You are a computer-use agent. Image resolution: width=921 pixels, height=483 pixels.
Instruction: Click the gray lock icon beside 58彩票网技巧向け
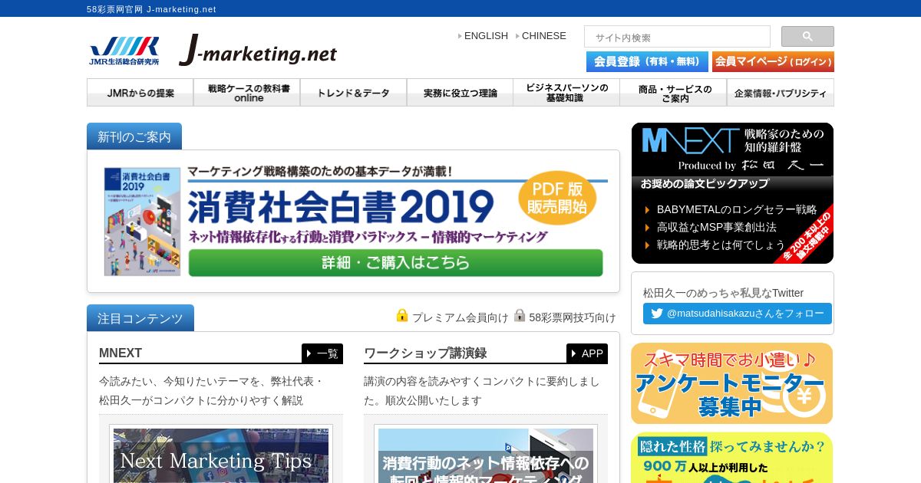520,315
